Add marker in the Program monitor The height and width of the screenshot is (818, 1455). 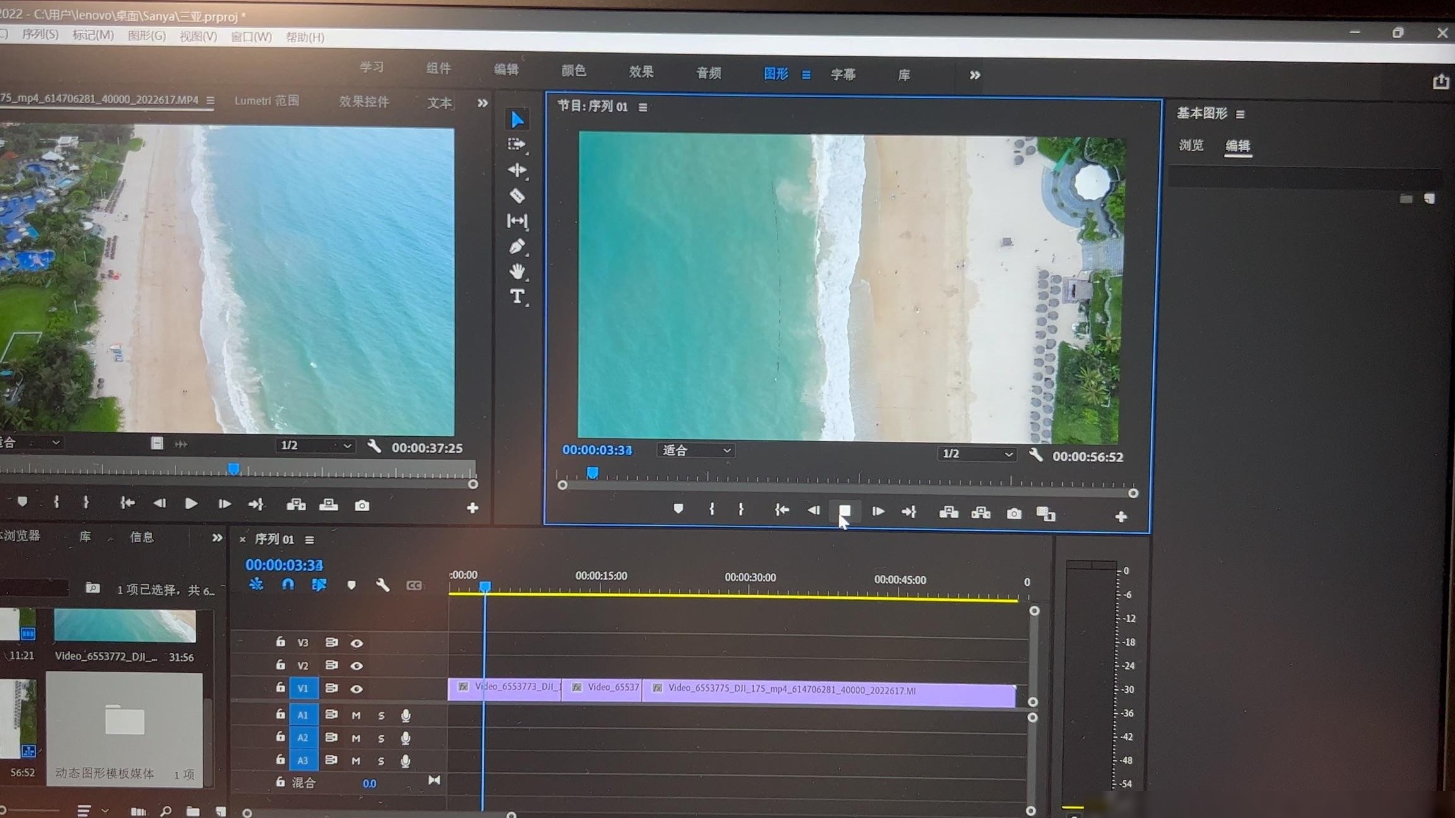point(678,508)
